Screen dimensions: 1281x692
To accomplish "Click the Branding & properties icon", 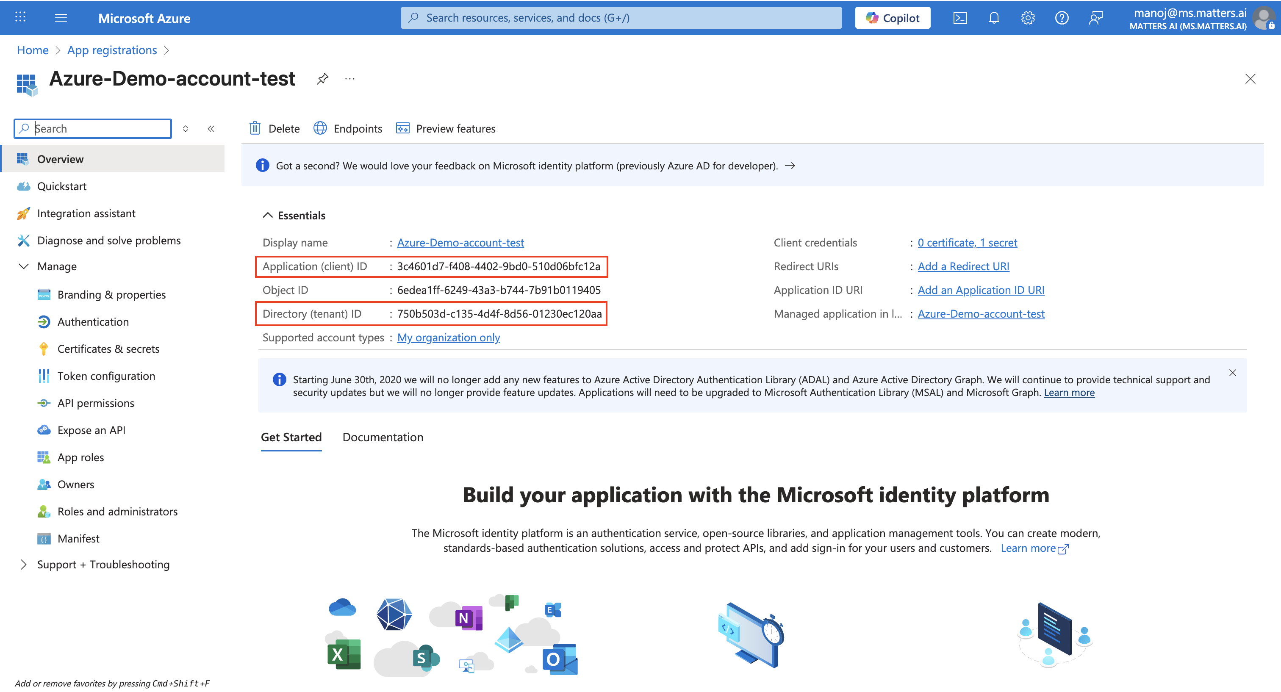I will tap(44, 295).
